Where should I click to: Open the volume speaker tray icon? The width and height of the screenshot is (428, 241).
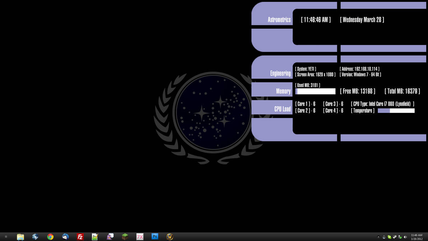coord(405,237)
